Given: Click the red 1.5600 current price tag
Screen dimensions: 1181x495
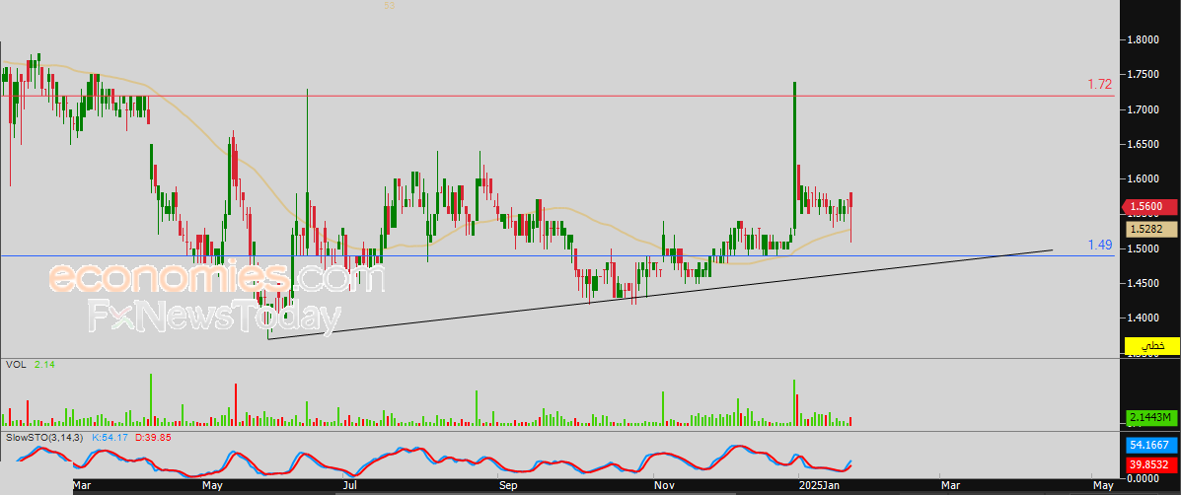Looking at the screenshot, I should (x=1147, y=207).
